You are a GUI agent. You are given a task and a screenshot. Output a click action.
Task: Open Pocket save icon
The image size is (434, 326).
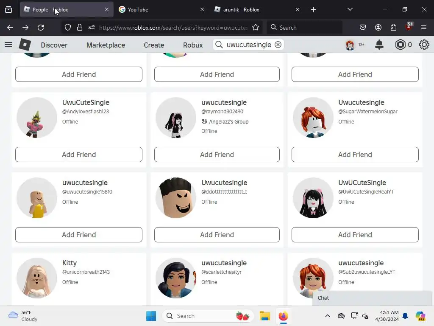(x=363, y=28)
